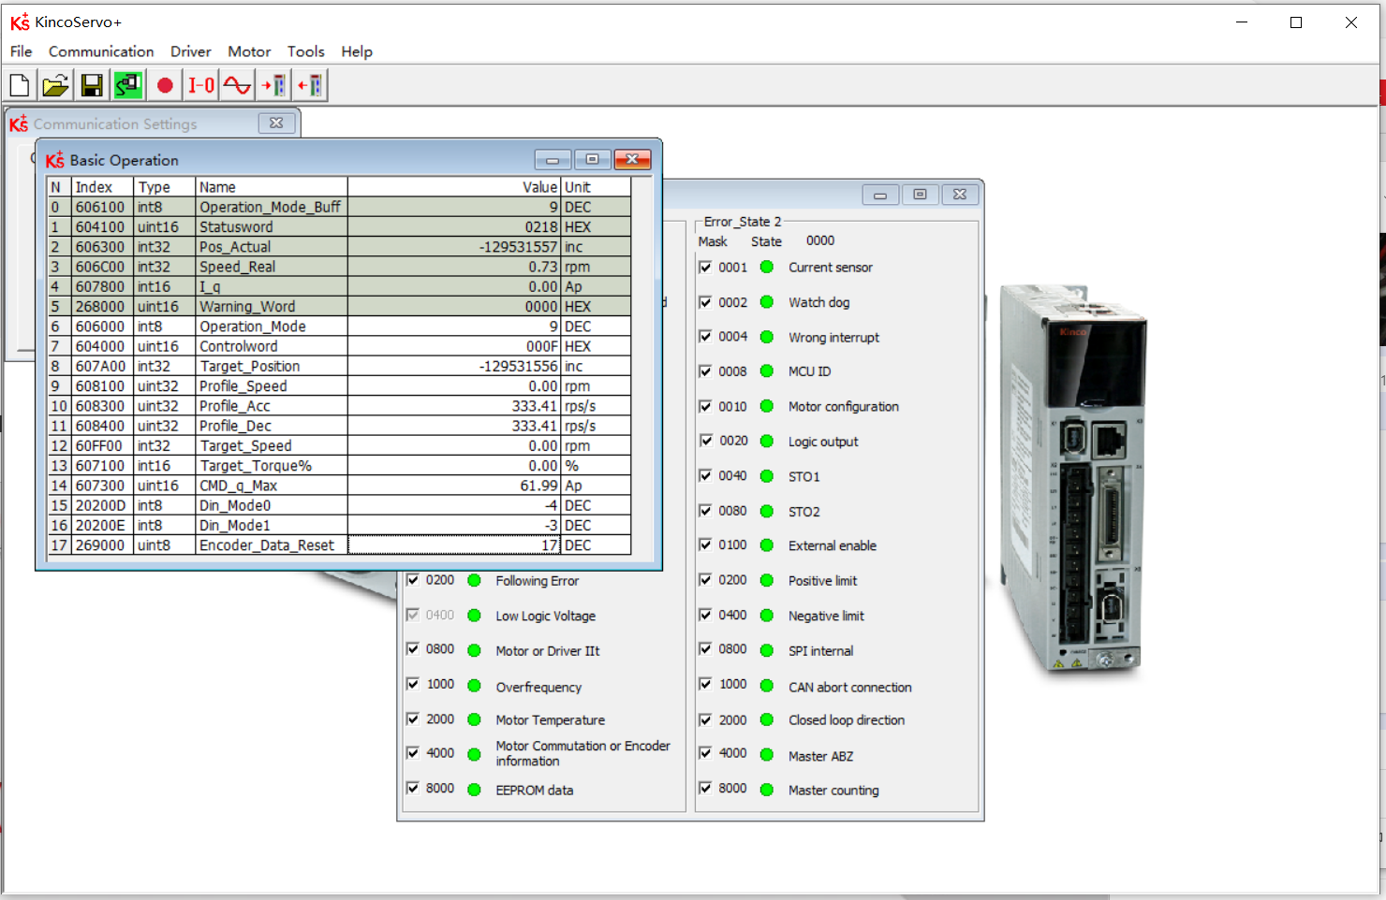Click the green communication connect toolbar icon
The height and width of the screenshot is (900, 1386).
(128, 85)
